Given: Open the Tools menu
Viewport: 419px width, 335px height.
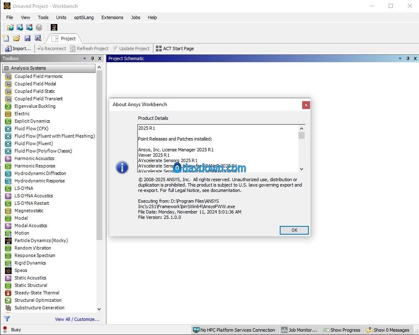Looking at the screenshot, I should (x=43, y=17).
